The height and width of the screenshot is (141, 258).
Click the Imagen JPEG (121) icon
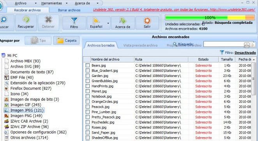(7, 110)
